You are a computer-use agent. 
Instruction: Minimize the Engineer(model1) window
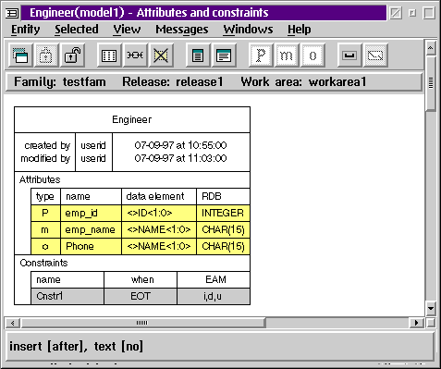(412, 13)
